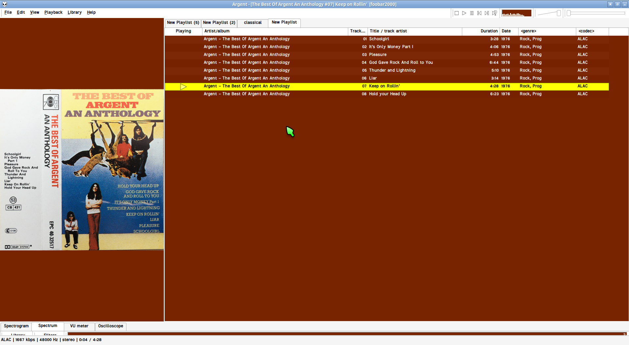Viewport: 629px width, 345px height.
Task: Open the View menu
Action: [x=35, y=12]
